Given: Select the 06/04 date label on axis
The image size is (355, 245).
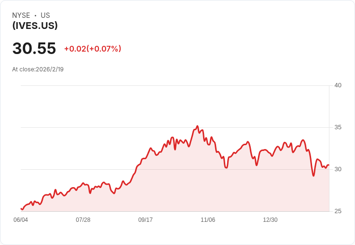Looking at the screenshot, I should 21,220.
